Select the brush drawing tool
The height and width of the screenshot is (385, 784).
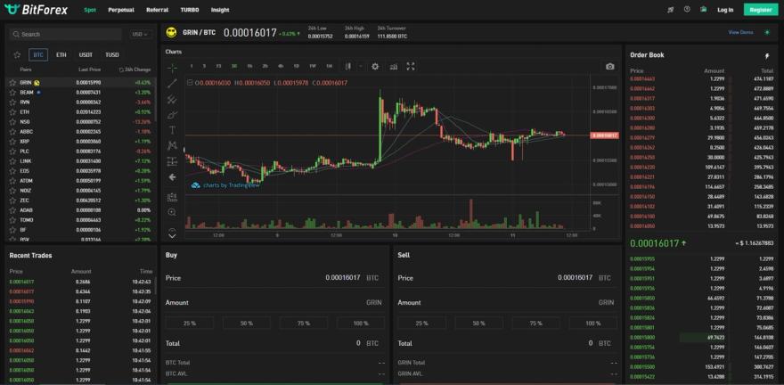(x=173, y=115)
